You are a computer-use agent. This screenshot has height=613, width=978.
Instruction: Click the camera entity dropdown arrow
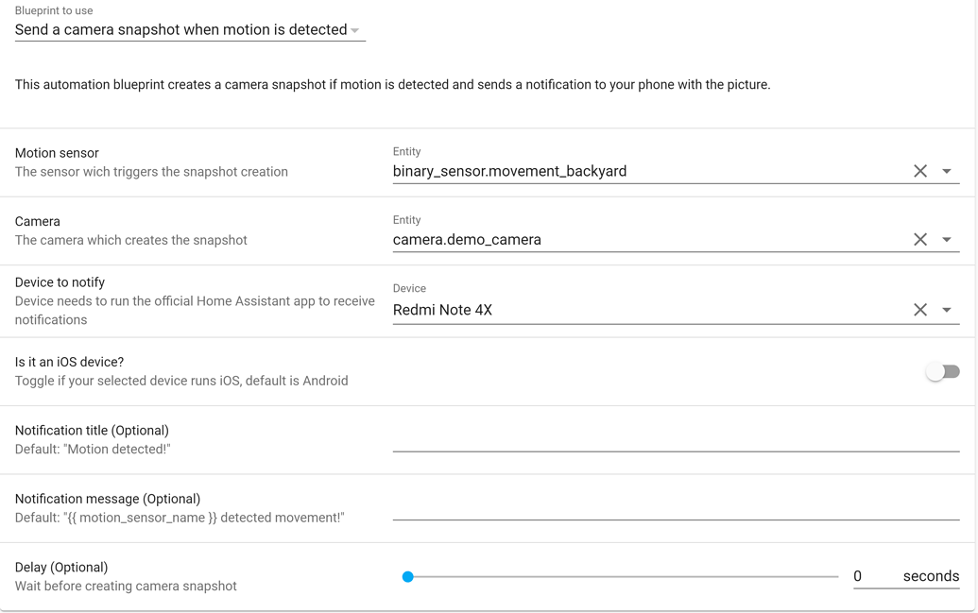pyautogui.click(x=947, y=239)
